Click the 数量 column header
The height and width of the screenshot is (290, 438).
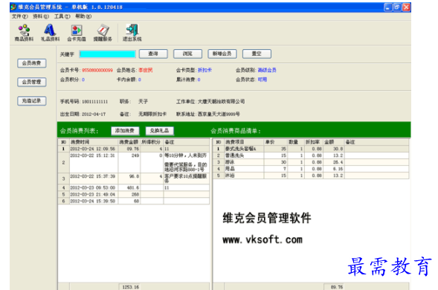click(x=295, y=142)
